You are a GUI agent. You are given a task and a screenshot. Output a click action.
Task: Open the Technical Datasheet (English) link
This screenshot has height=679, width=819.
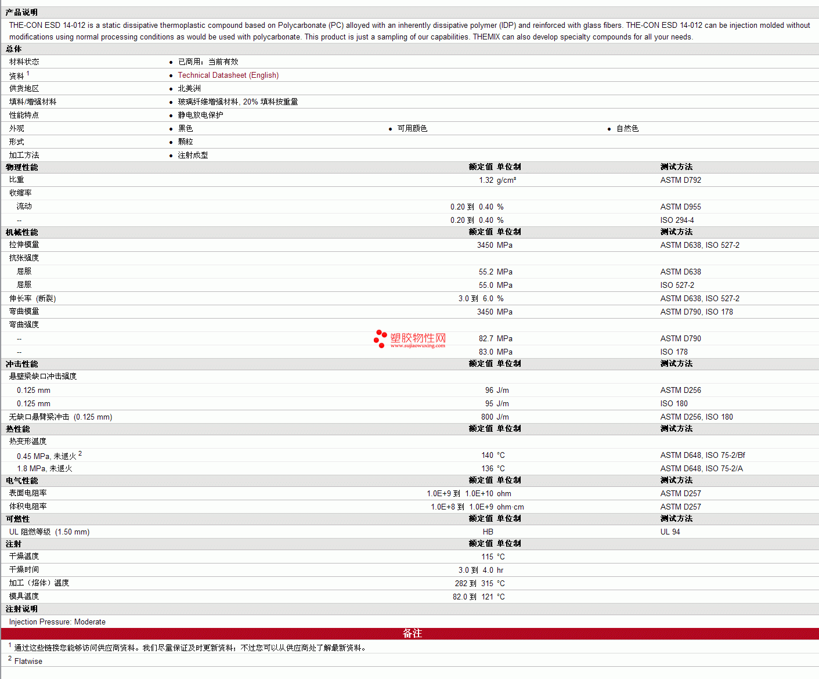point(228,75)
